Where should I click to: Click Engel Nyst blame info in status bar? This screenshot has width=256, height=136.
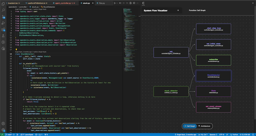point(185,135)
